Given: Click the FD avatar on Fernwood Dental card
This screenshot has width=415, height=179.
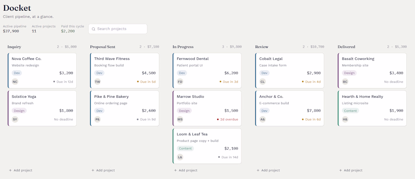Looking at the screenshot, I should (180, 82).
